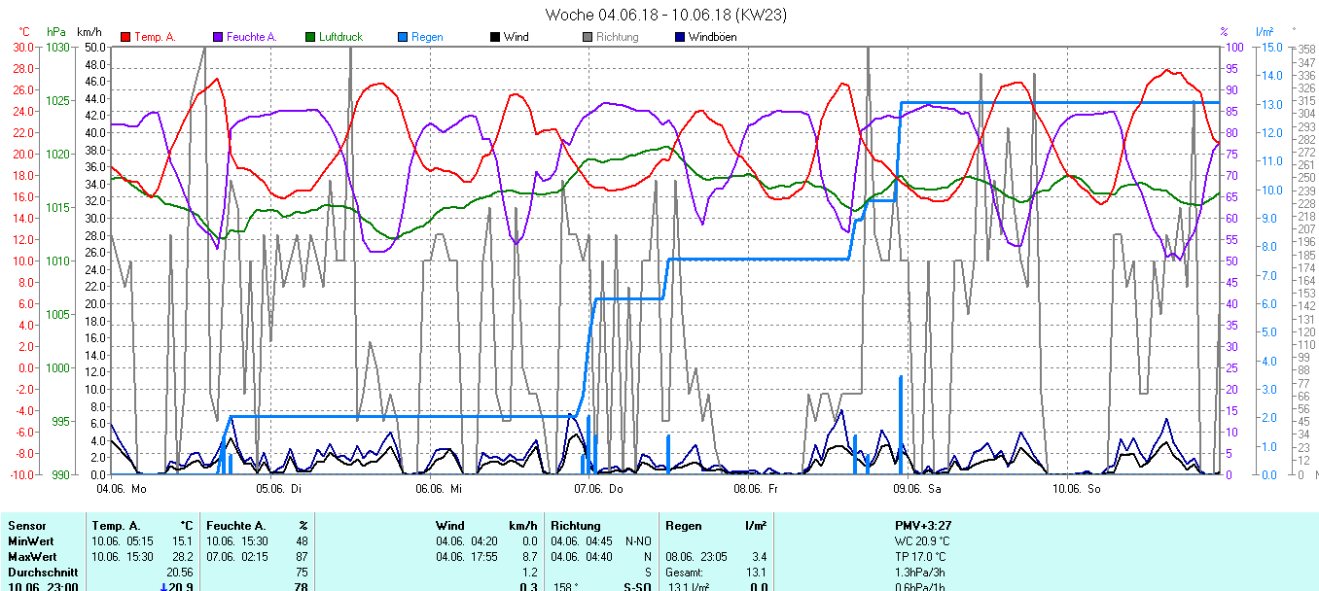Click the Regen column header
The height and width of the screenshot is (591, 1319).
click(x=682, y=526)
